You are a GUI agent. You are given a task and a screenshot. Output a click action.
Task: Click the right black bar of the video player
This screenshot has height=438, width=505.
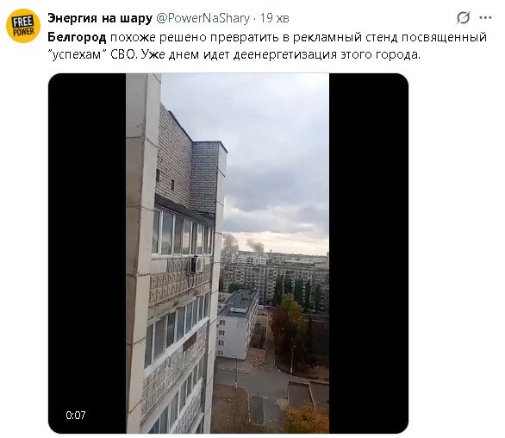[x=369, y=253]
